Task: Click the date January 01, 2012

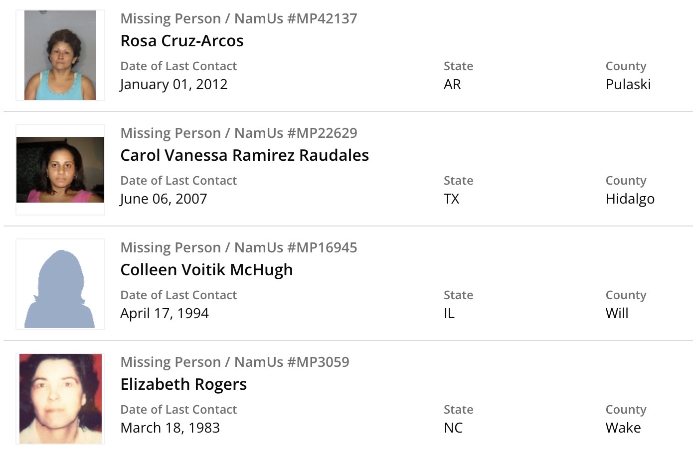Action: tap(173, 85)
